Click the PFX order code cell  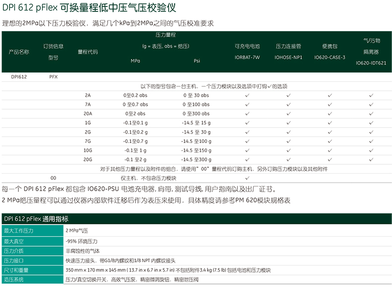(x=54, y=77)
